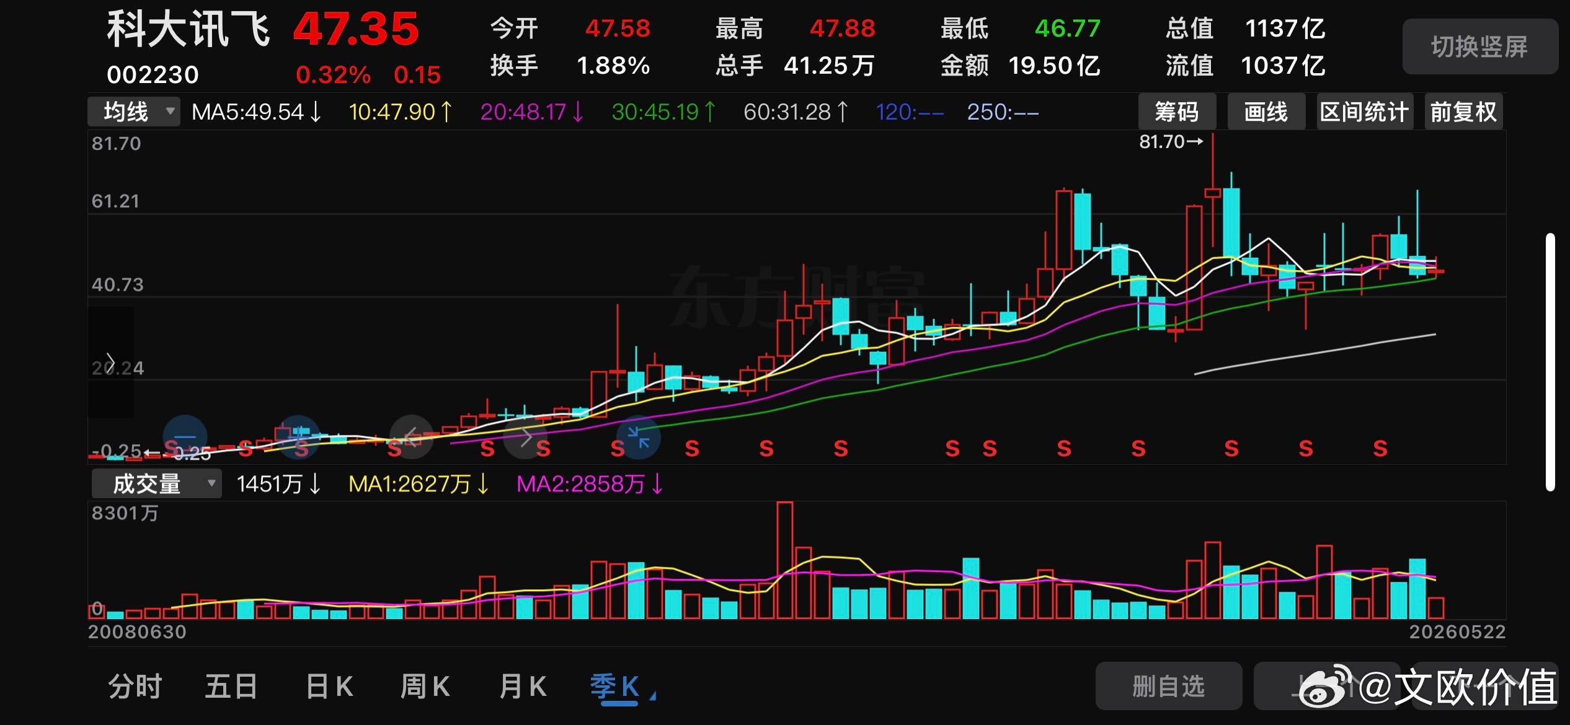This screenshot has width=1570, height=725.
Task: Click the 250:-- moving average label
Action: coord(1003,112)
